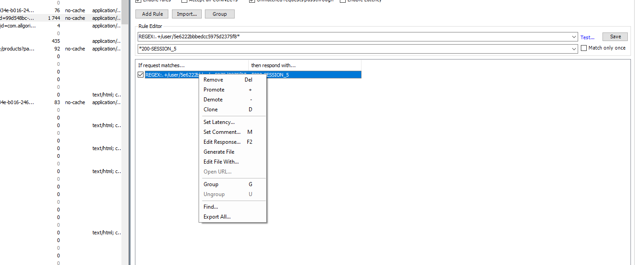Select the session row with body size 83
The width and height of the screenshot is (635, 265).
(60, 102)
